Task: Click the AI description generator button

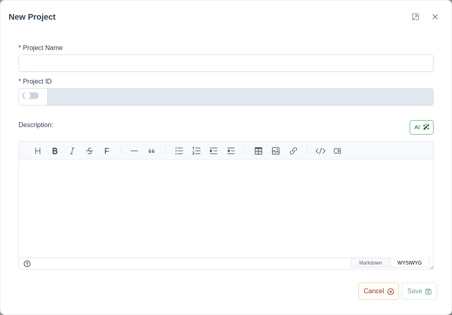Action: (422, 128)
